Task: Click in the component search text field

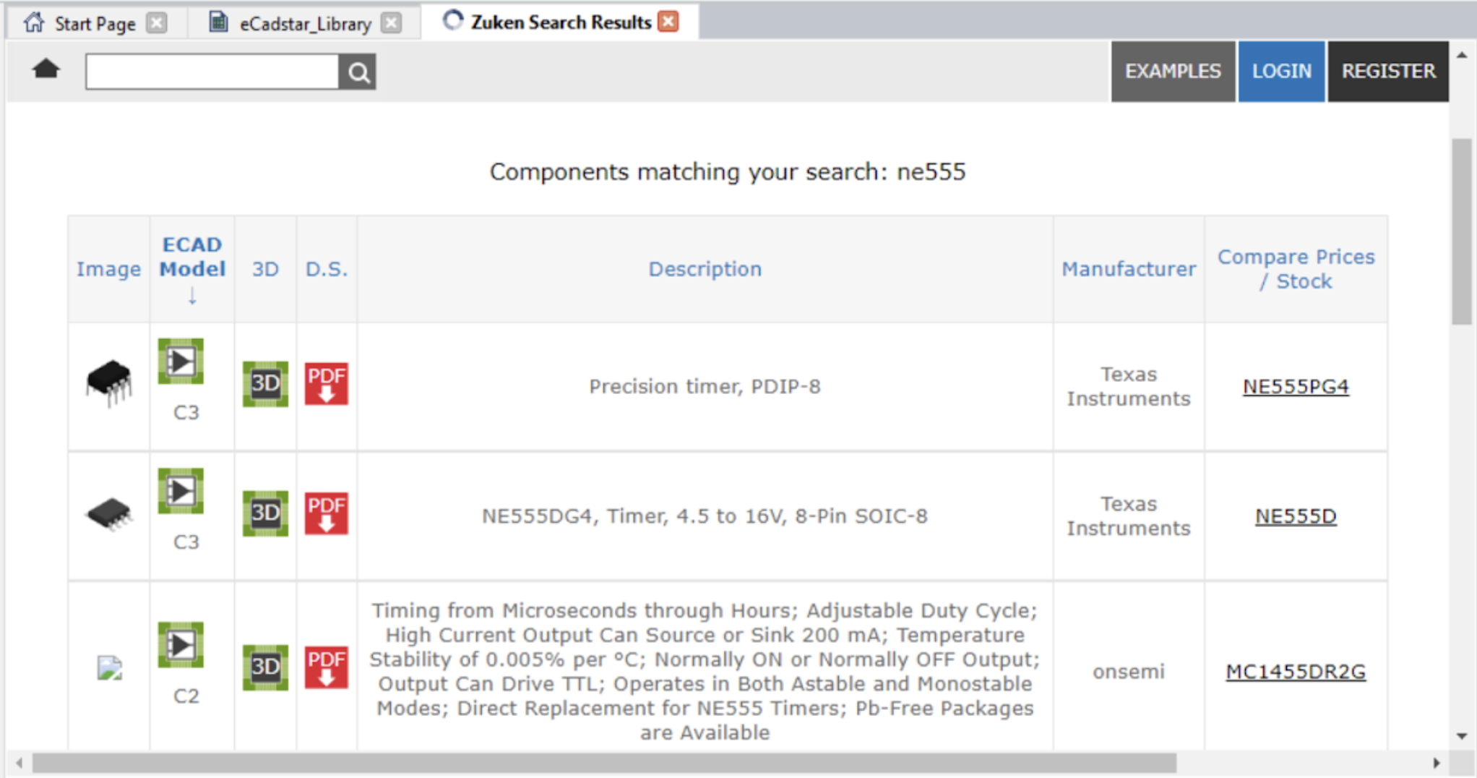Action: (x=212, y=72)
